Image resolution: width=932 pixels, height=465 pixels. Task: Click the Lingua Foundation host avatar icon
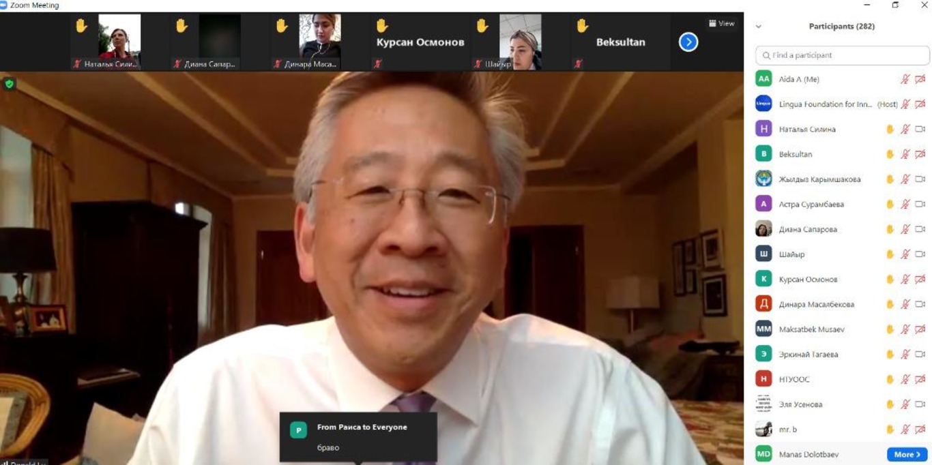coord(763,104)
